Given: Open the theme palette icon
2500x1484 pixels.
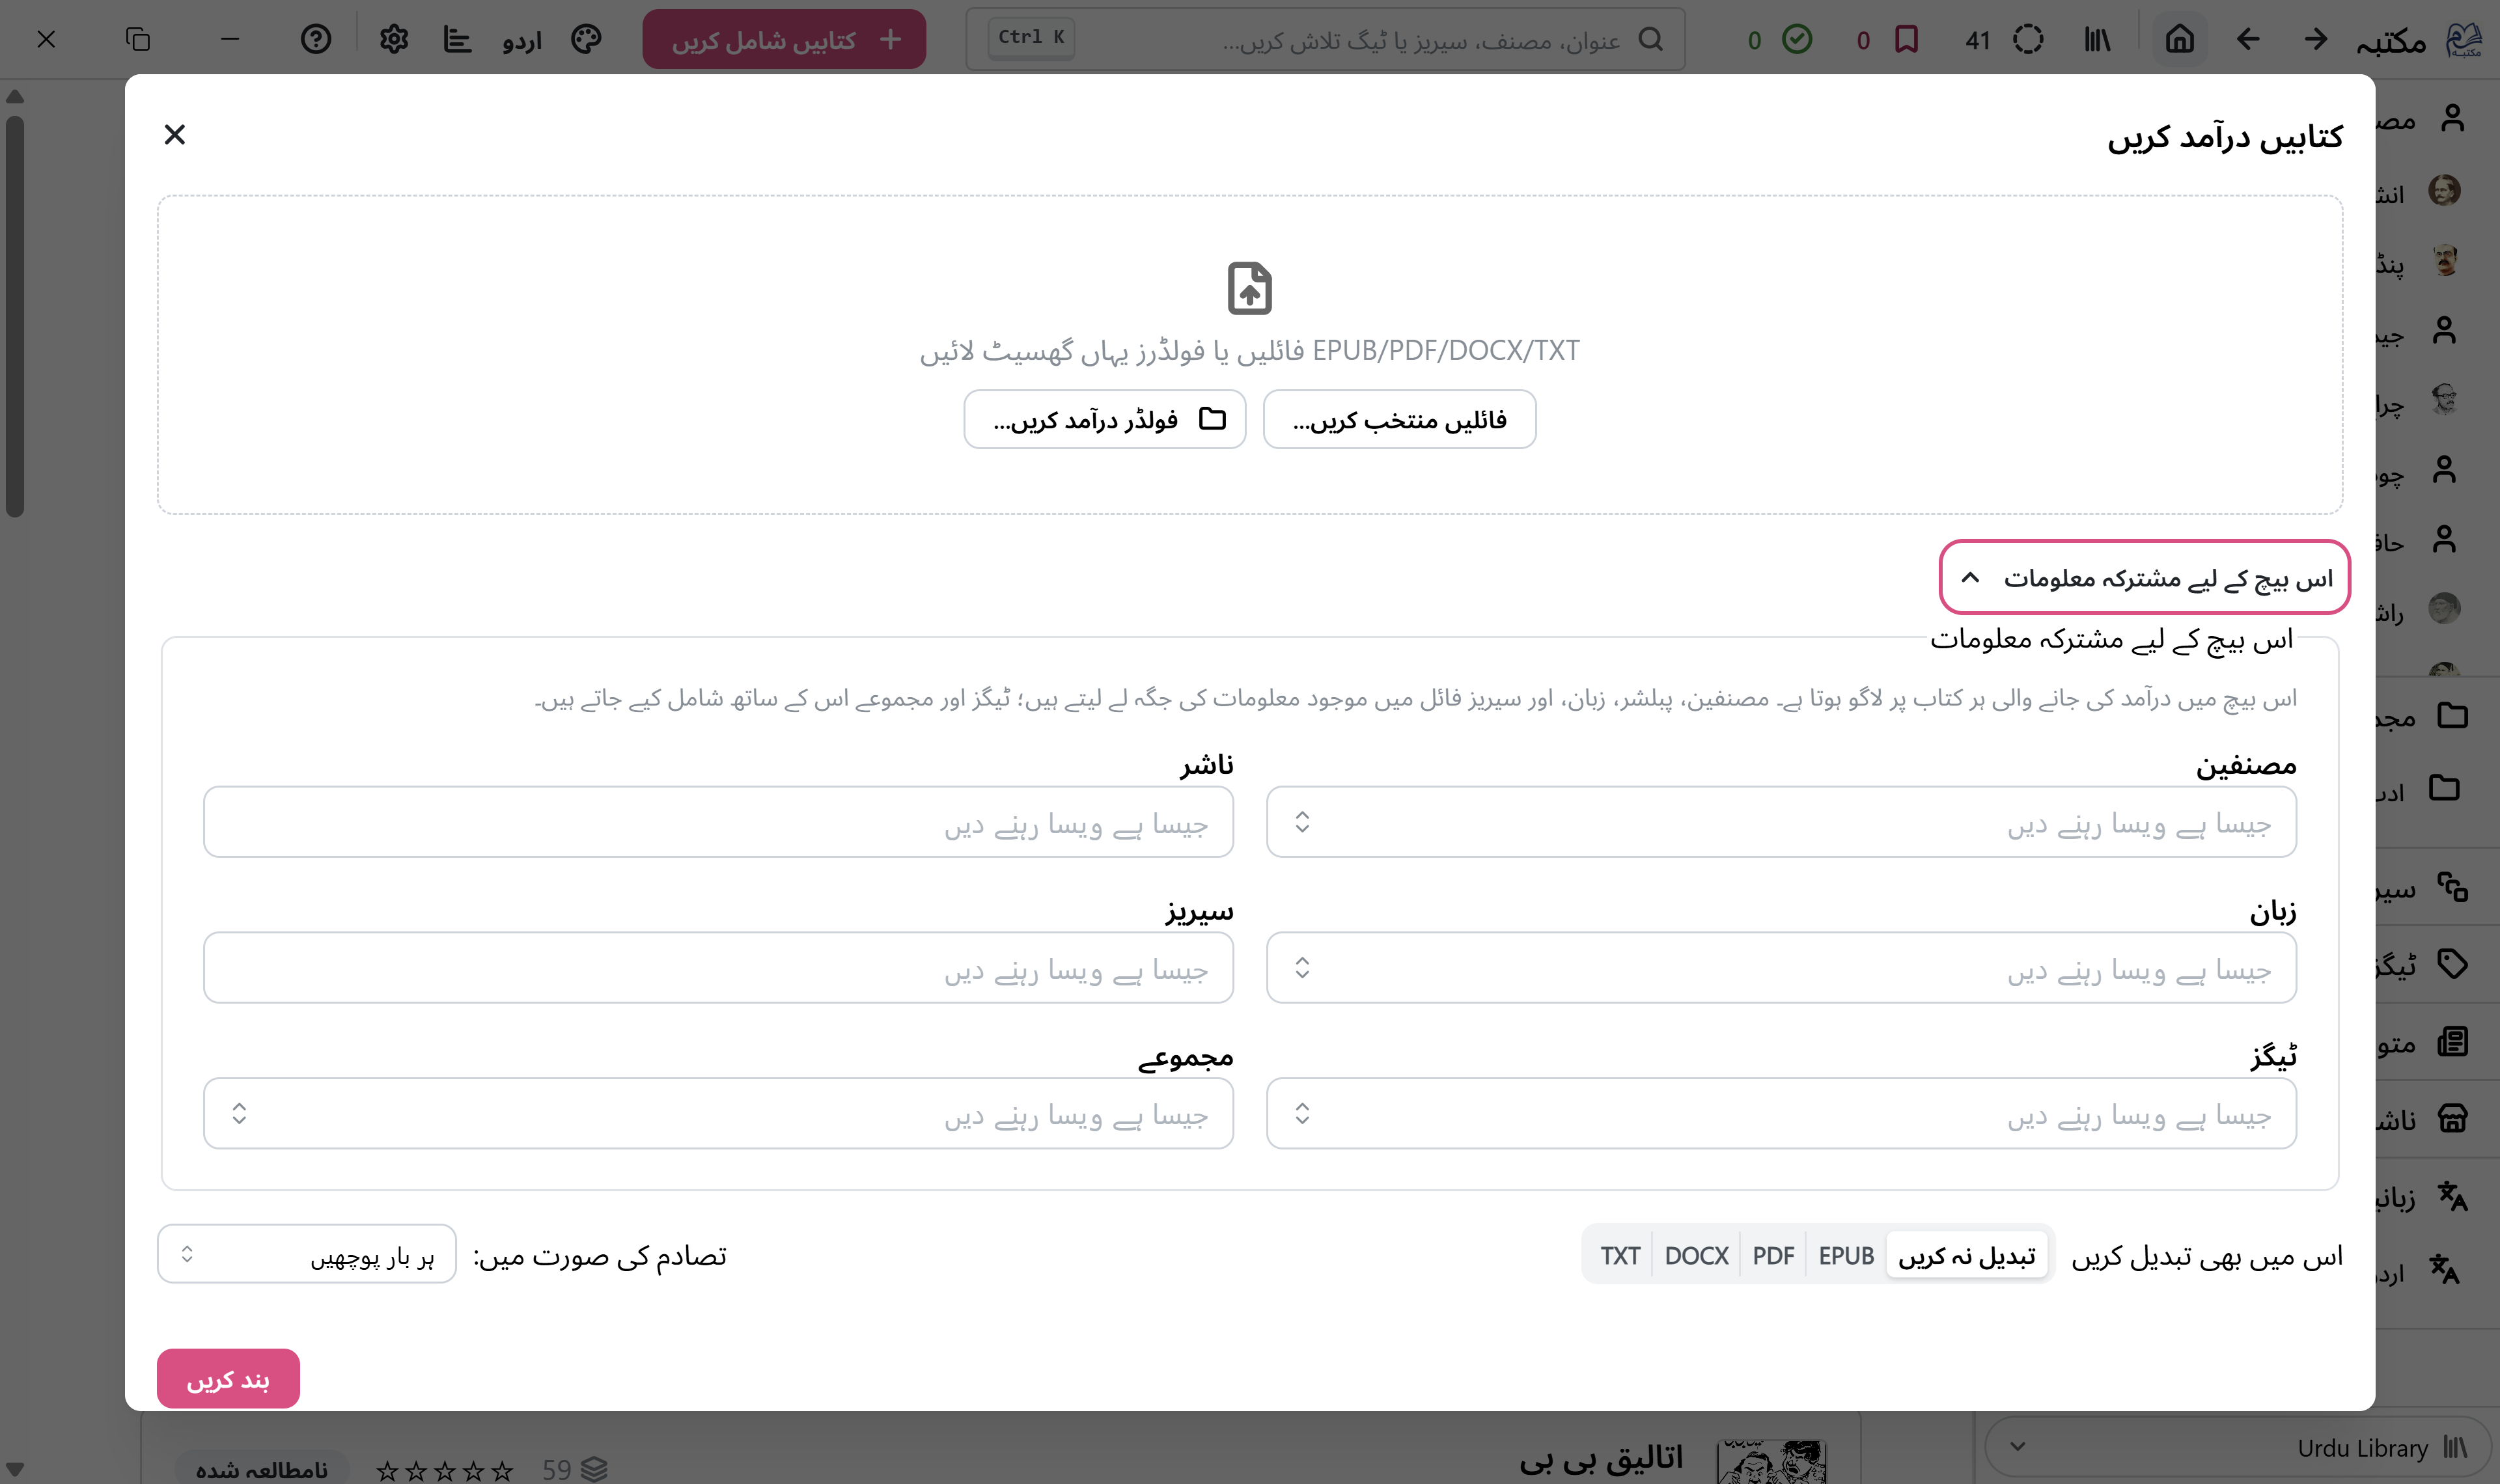Looking at the screenshot, I should tap(586, 39).
